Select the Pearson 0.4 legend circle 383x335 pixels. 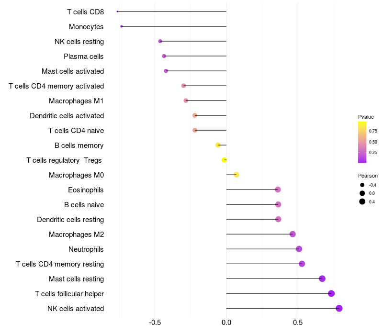(x=362, y=201)
